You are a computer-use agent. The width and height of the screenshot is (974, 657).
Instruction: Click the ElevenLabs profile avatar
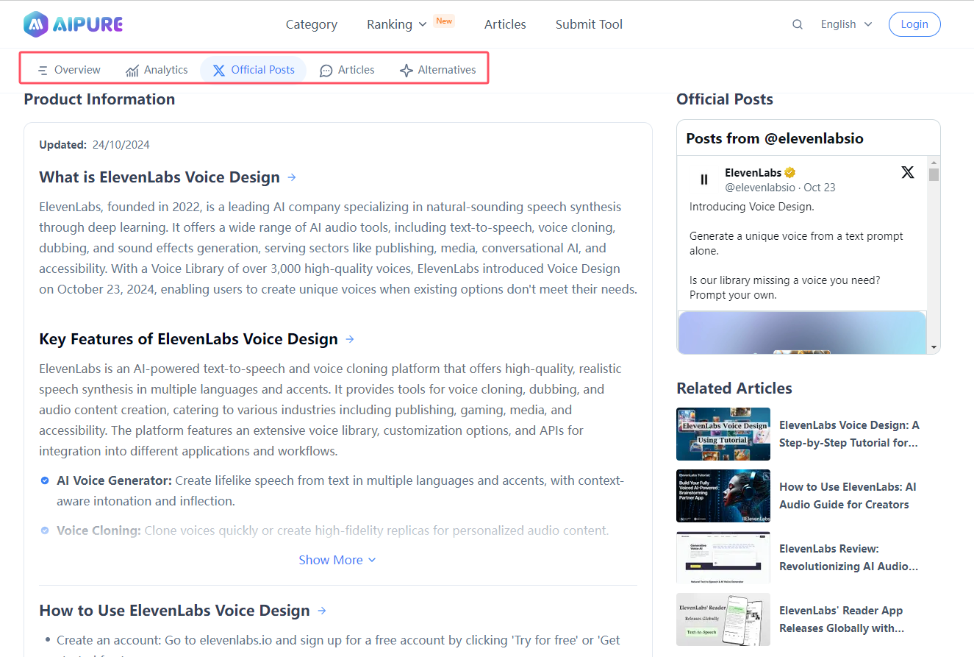pyautogui.click(x=703, y=180)
